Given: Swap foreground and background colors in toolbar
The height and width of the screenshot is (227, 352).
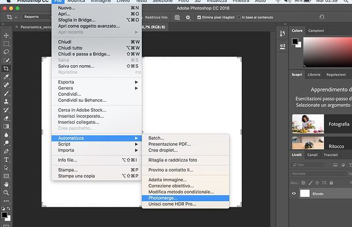Looking at the screenshot, I should point(9,209).
